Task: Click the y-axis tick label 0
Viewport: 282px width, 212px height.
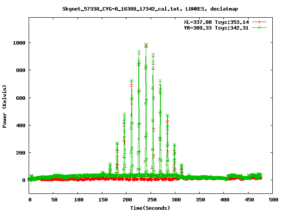Action: pyautogui.click(x=24, y=180)
